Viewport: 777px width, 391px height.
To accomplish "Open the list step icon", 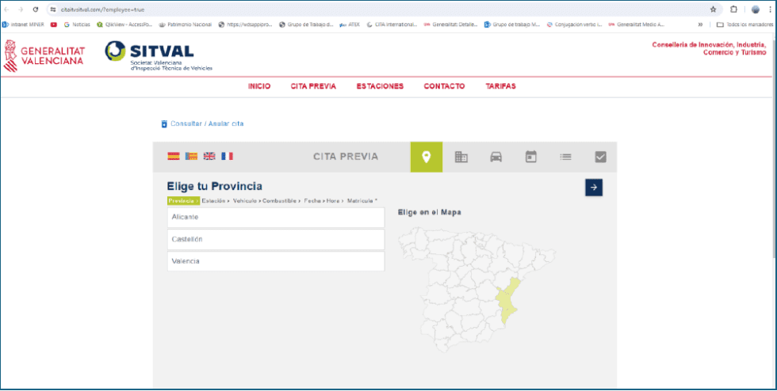I will (x=565, y=157).
